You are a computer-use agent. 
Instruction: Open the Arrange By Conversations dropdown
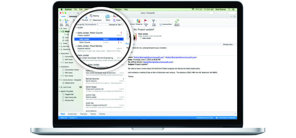click(87, 24)
